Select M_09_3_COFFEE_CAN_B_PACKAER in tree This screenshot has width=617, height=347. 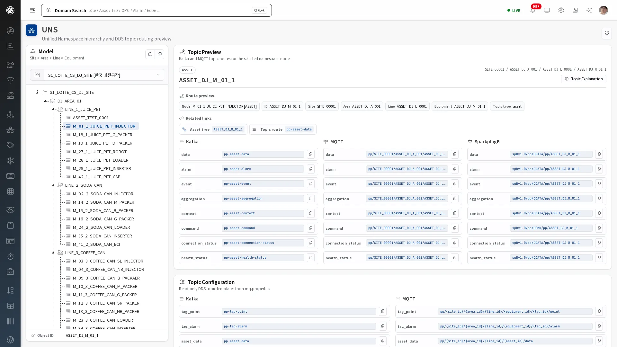coord(106,278)
